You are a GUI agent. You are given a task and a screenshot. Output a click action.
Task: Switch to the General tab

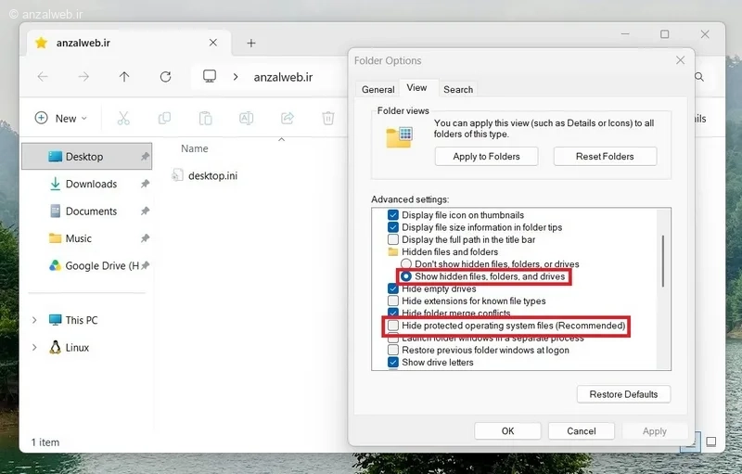point(377,89)
